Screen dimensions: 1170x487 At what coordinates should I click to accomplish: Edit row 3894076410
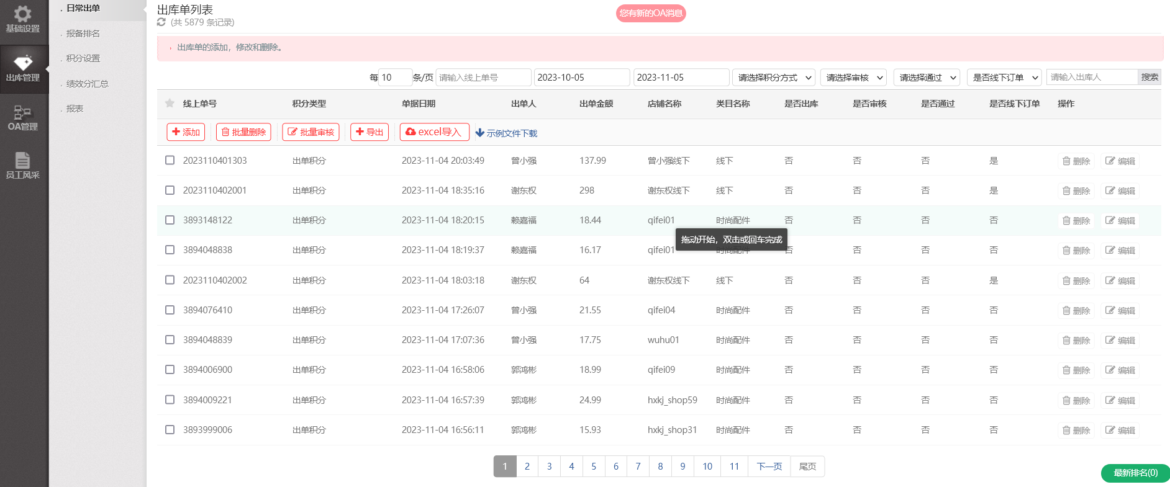pos(1120,311)
